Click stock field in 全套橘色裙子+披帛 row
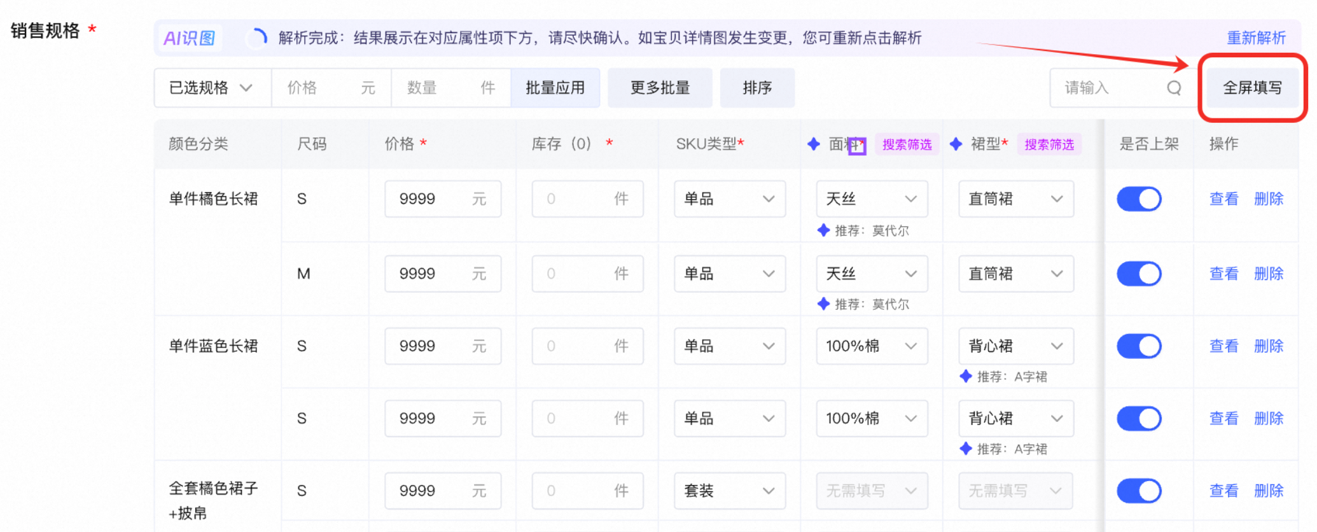The height and width of the screenshot is (532, 1317). click(x=587, y=491)
